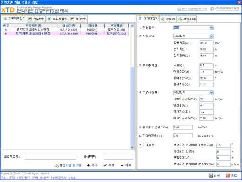The image size is (242, 182).
Task: Click the 안전율(Fs) input field showing 4
Action: [x=207, y=106]
